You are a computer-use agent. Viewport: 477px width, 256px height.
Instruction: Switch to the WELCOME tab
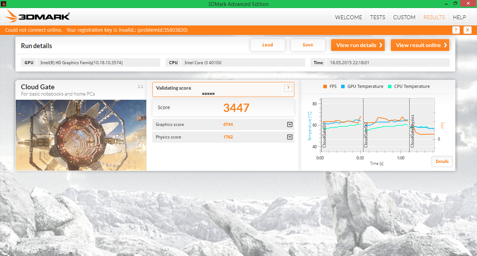[x=348, y=17]
